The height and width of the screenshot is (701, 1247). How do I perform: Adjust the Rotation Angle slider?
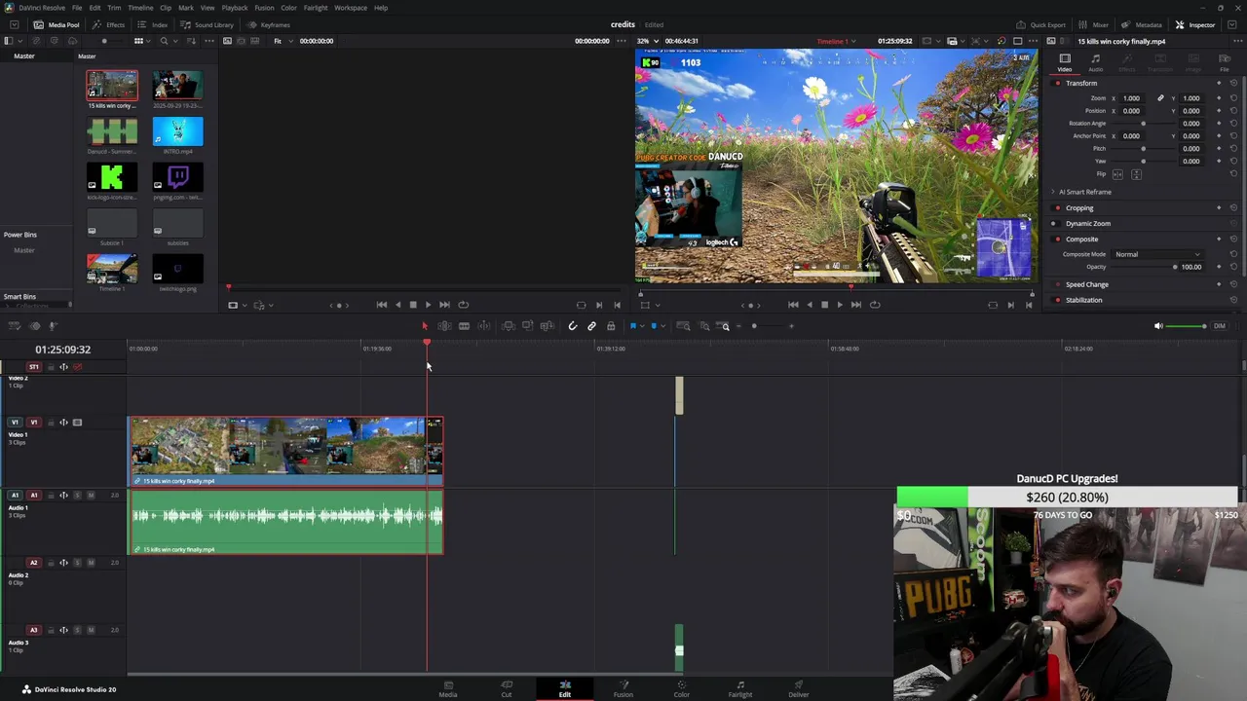click(x=1143, y=124)
